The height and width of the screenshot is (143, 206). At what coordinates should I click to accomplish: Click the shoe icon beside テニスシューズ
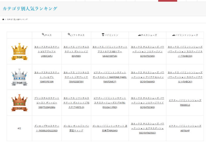coord(139,35)
